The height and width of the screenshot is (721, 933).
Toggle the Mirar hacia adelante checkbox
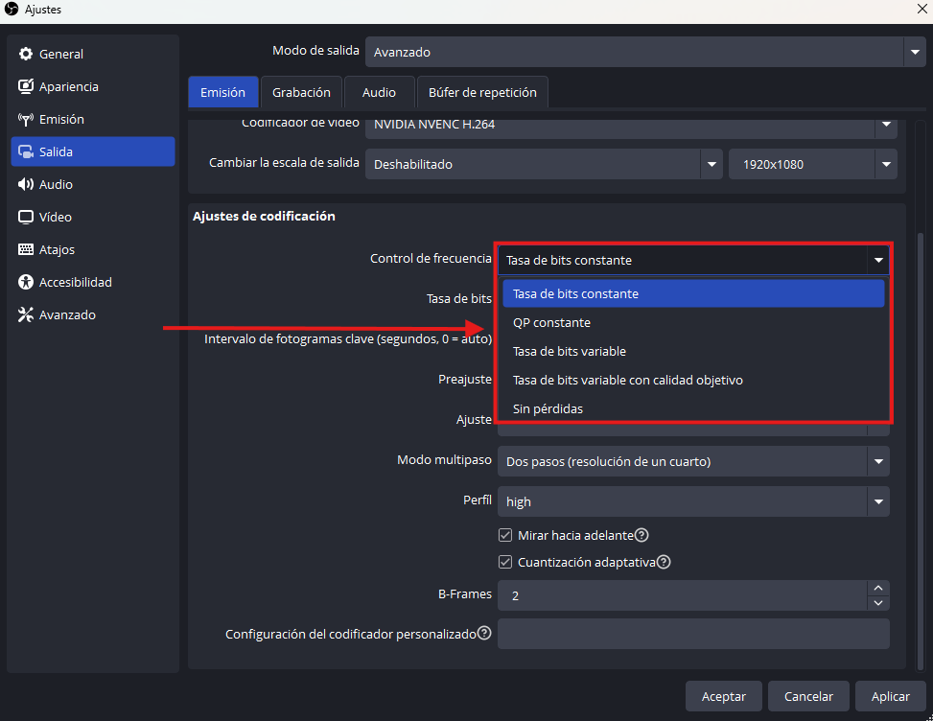click(x=505, y=535)
